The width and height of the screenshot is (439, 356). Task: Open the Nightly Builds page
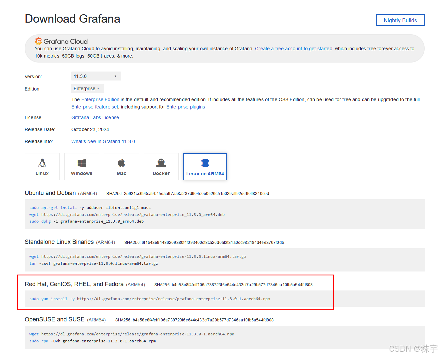(x=400, y=20)
